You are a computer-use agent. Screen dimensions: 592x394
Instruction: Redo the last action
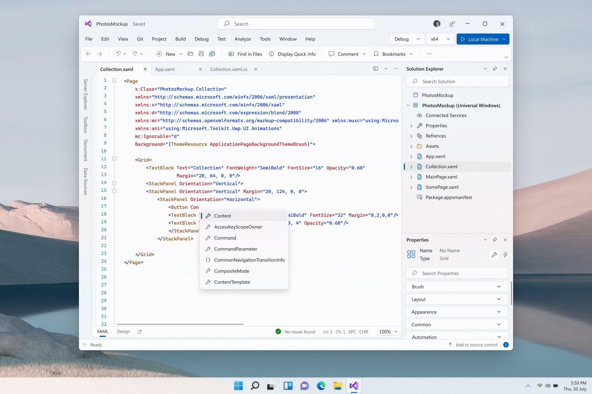[x=135, y=54]
